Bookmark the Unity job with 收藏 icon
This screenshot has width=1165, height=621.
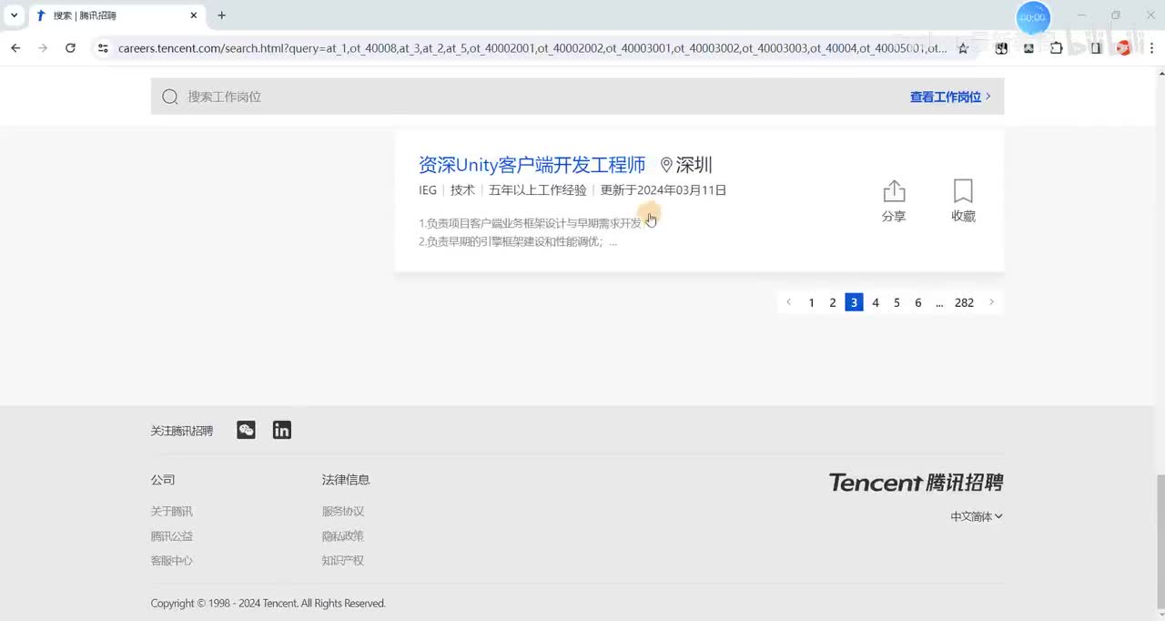click(963, 191)
